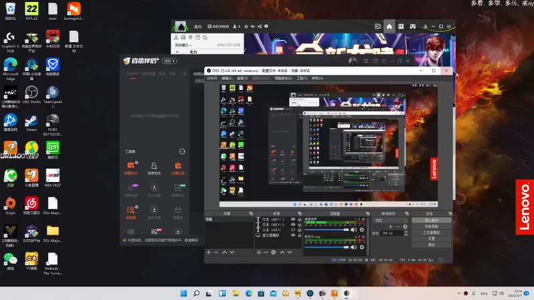Undock the audio mixer panel via its float icon
This screenshot has width=534, height=300.
[368, 213]
